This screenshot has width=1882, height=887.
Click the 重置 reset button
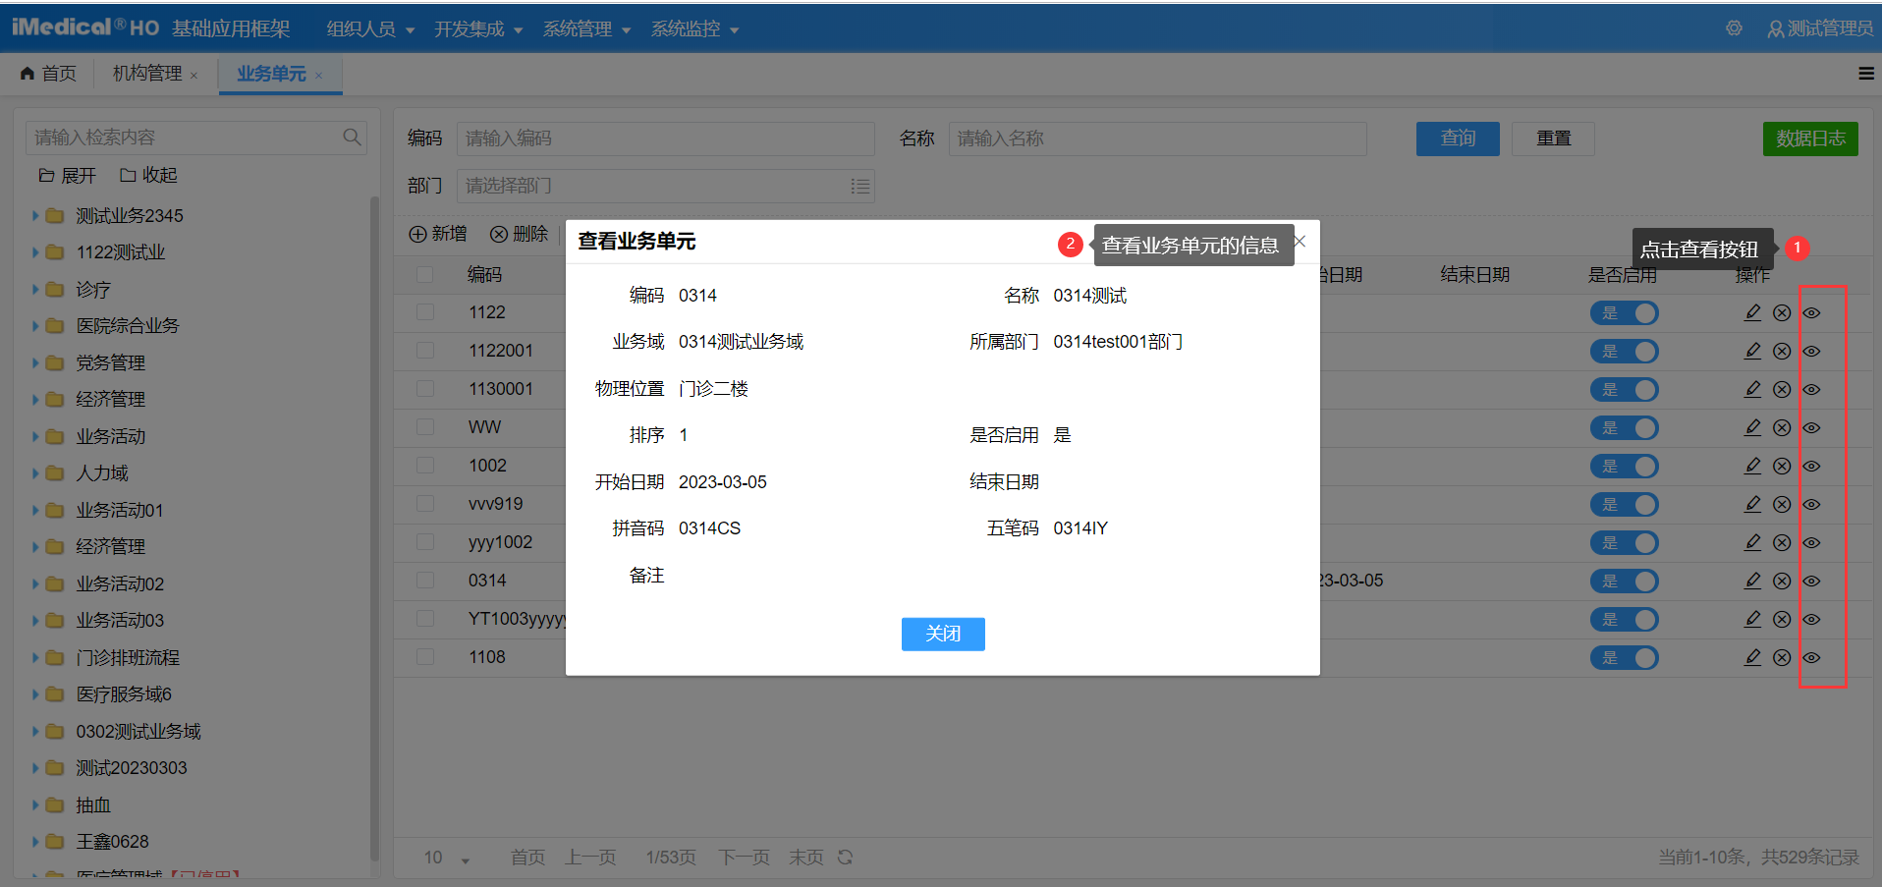click(1553, 139)
